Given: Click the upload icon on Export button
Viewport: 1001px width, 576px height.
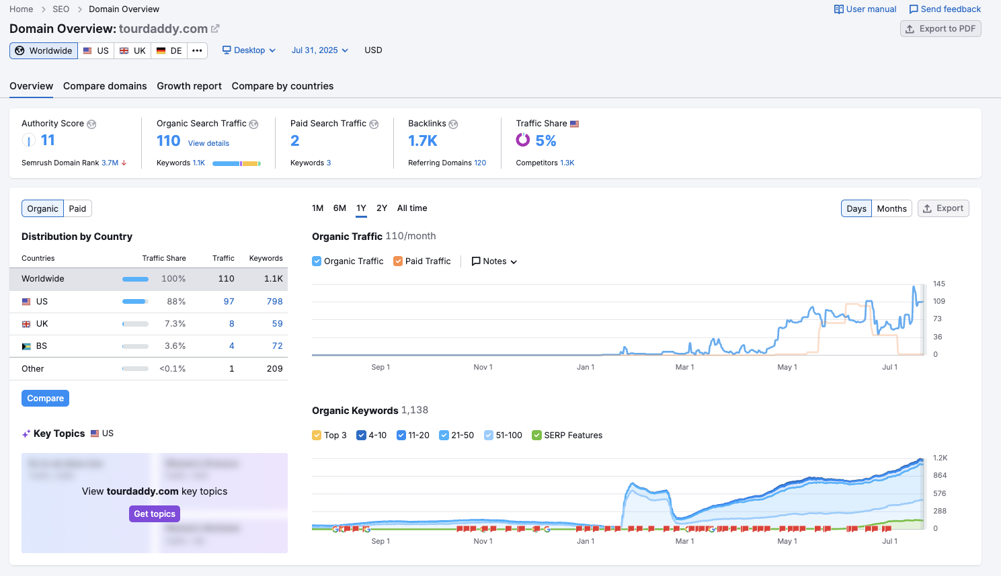Looking at the screenshot, I should tap(927, 208).
